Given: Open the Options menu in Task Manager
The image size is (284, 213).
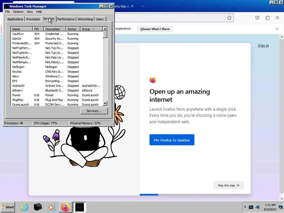Looking at the screenshot, I should point(18,12).
